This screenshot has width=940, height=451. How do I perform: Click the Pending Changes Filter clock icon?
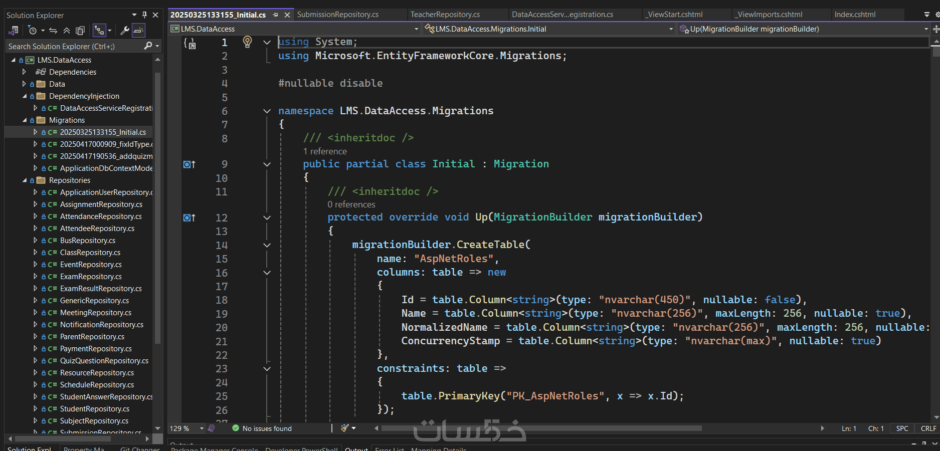click(x=33, y=31)
